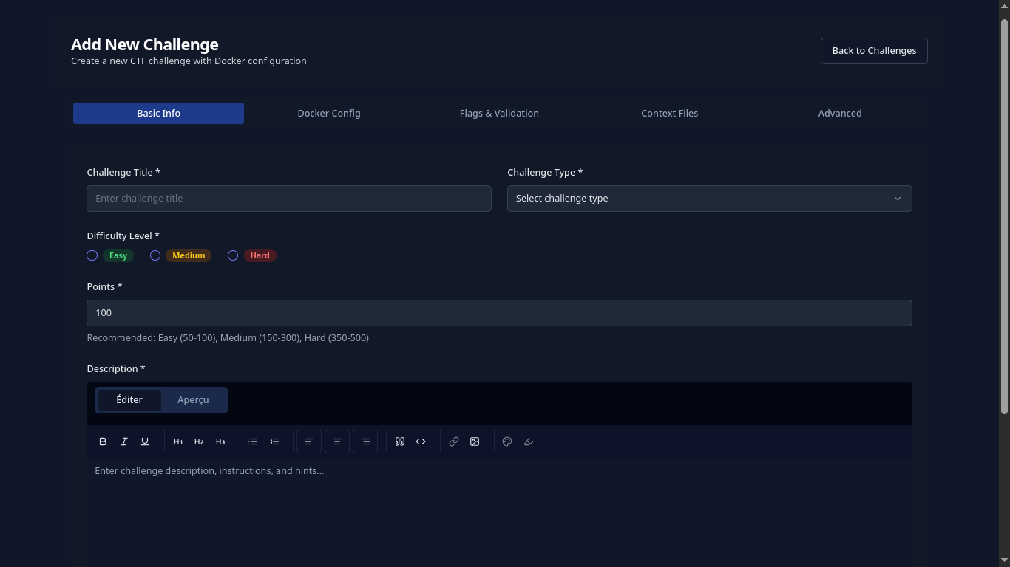Viewport: 1010px width, 567px height.
Task: Insert a bulleted list
Action: click(x=253, y=441)
